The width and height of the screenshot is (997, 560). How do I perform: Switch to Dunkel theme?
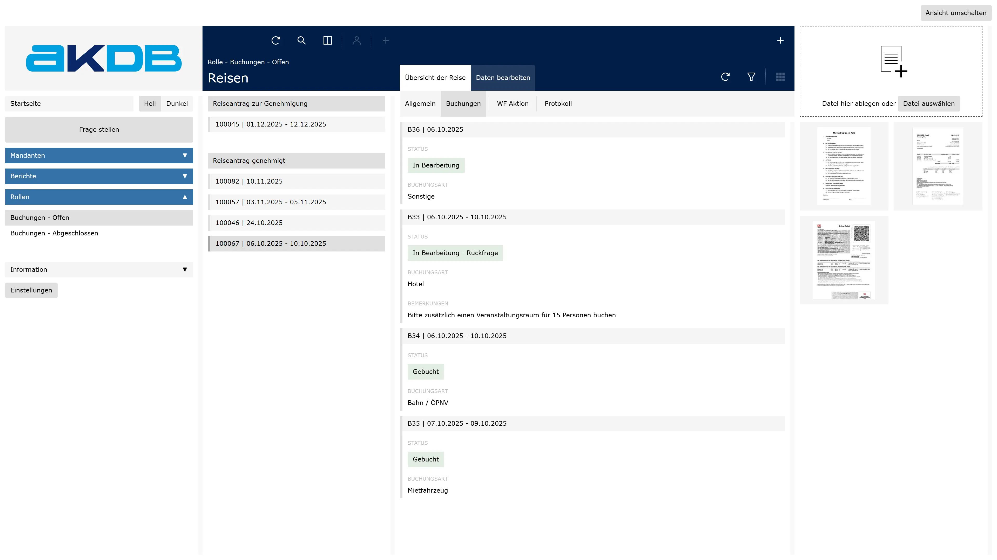tap(177, 104)
